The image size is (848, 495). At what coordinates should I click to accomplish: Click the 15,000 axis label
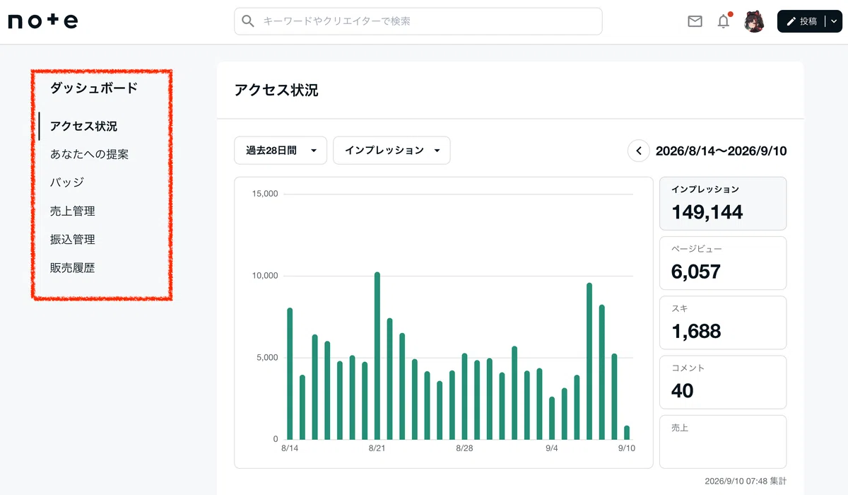click(x=265, y=194)
